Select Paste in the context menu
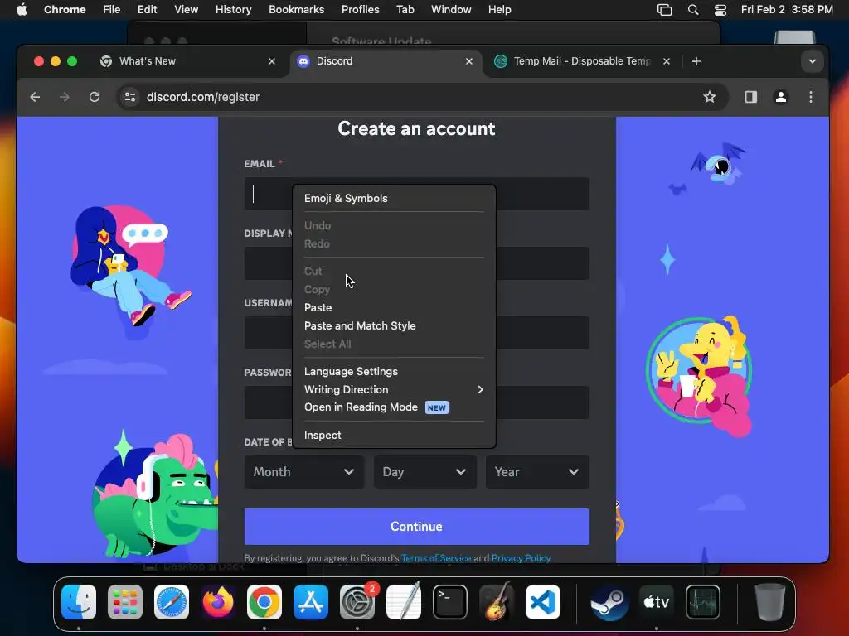Screen dimensions: 849x636 point(394,308)
